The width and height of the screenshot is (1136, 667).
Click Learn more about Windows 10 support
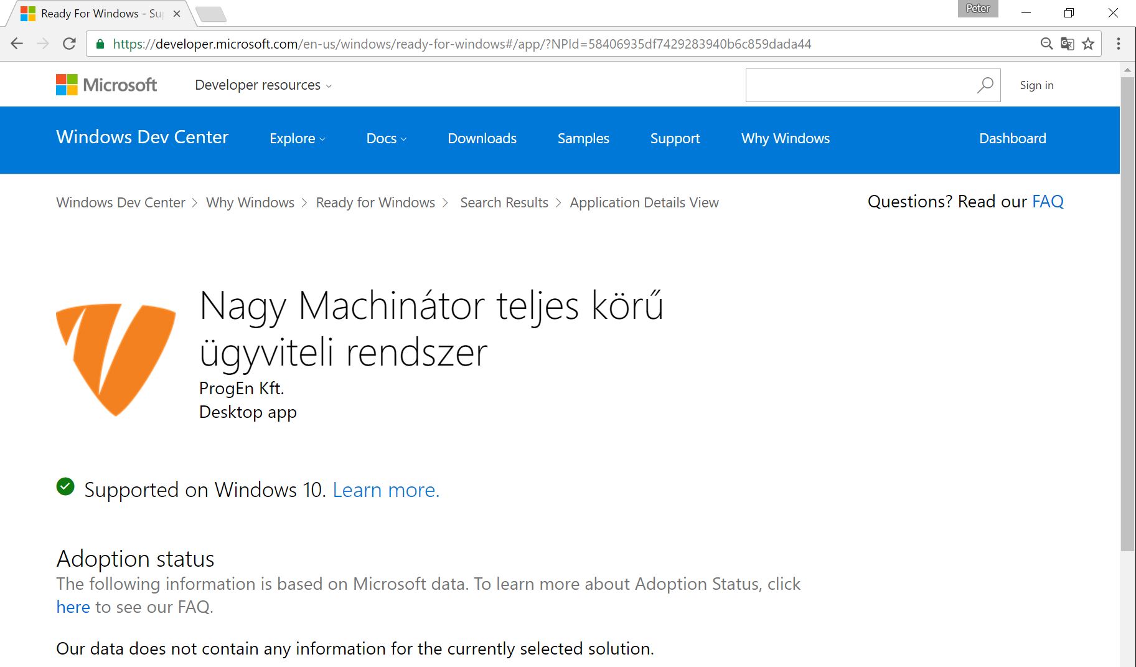point(386,490)
